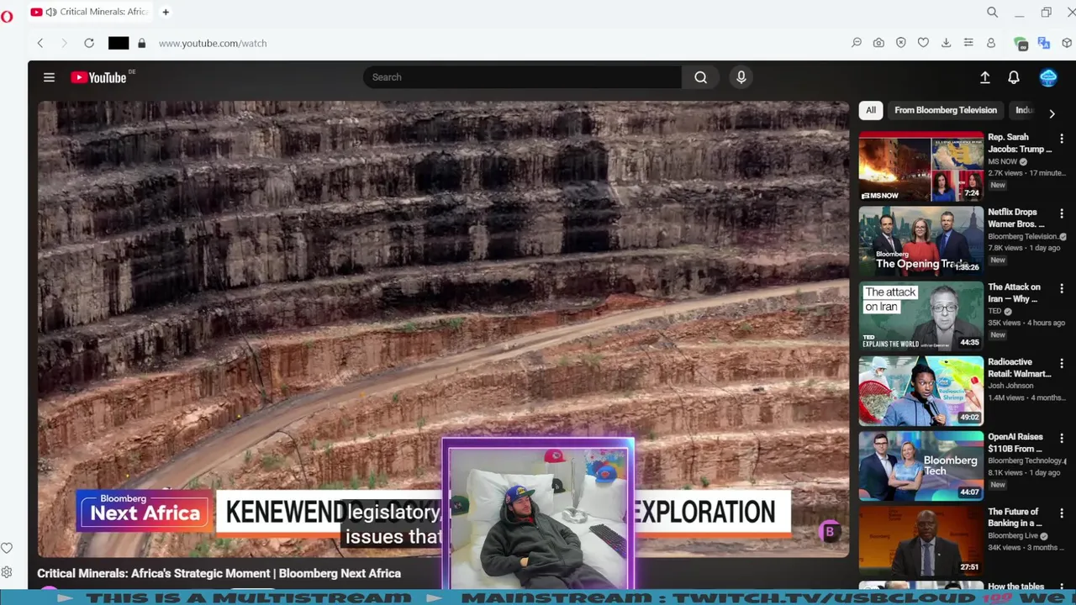The width and height of the screenshot is (1076, 605).
Task: Click the Critical Minerals video title heading
Action: click(x=219, y=573)
